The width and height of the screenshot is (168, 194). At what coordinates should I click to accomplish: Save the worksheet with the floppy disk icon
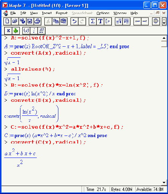point(30,21)
